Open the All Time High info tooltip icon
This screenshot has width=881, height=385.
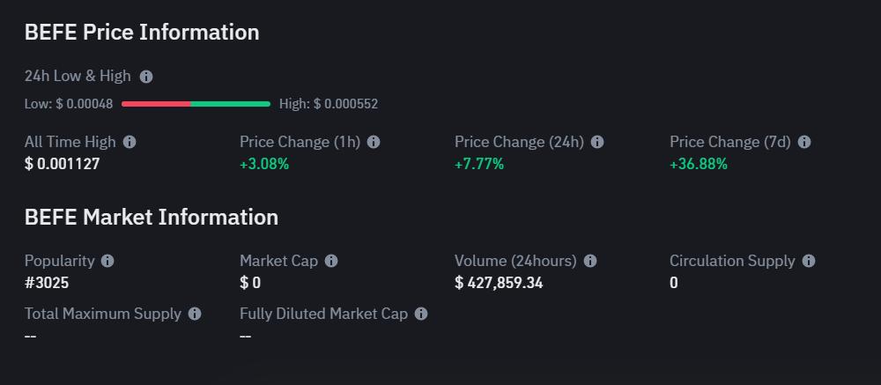pos(130,142)
